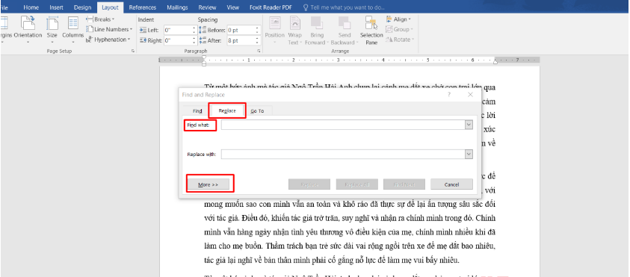This screenshot has width=630, height=277.
Task: Switch to the Mailings ribbon tab
Action: point(178,7)
